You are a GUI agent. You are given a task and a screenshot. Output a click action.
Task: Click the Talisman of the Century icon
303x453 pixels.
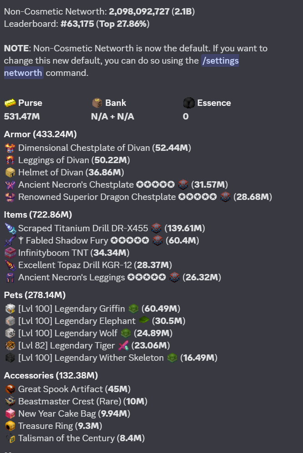pos(10,438)
